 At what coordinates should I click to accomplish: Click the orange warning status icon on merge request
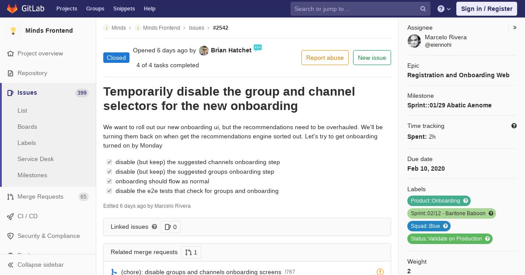click(x=380, y=272)
